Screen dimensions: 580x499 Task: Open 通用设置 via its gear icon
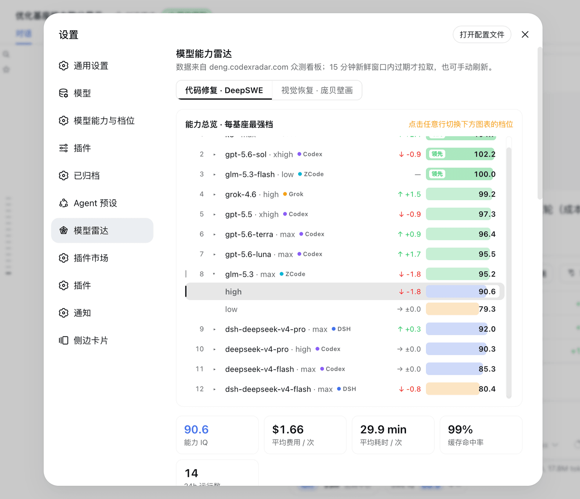click(63, 66)
